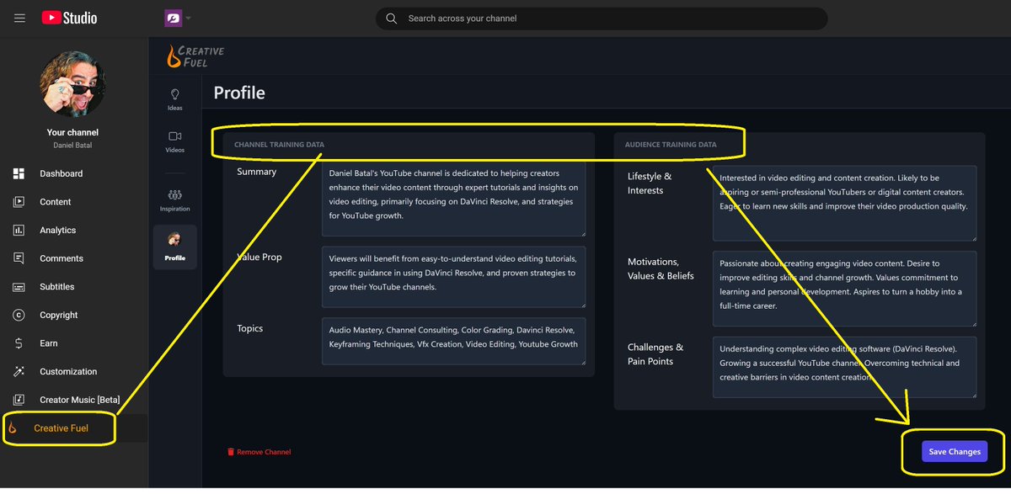Edit the Challenges & Pain Points text area
Viewport: 1011px width, 494px height.
click(844, 367)
